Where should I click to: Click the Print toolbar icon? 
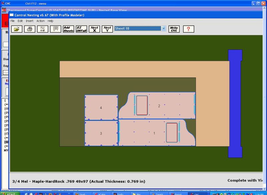pyautogui.click(x=30, y=29)
